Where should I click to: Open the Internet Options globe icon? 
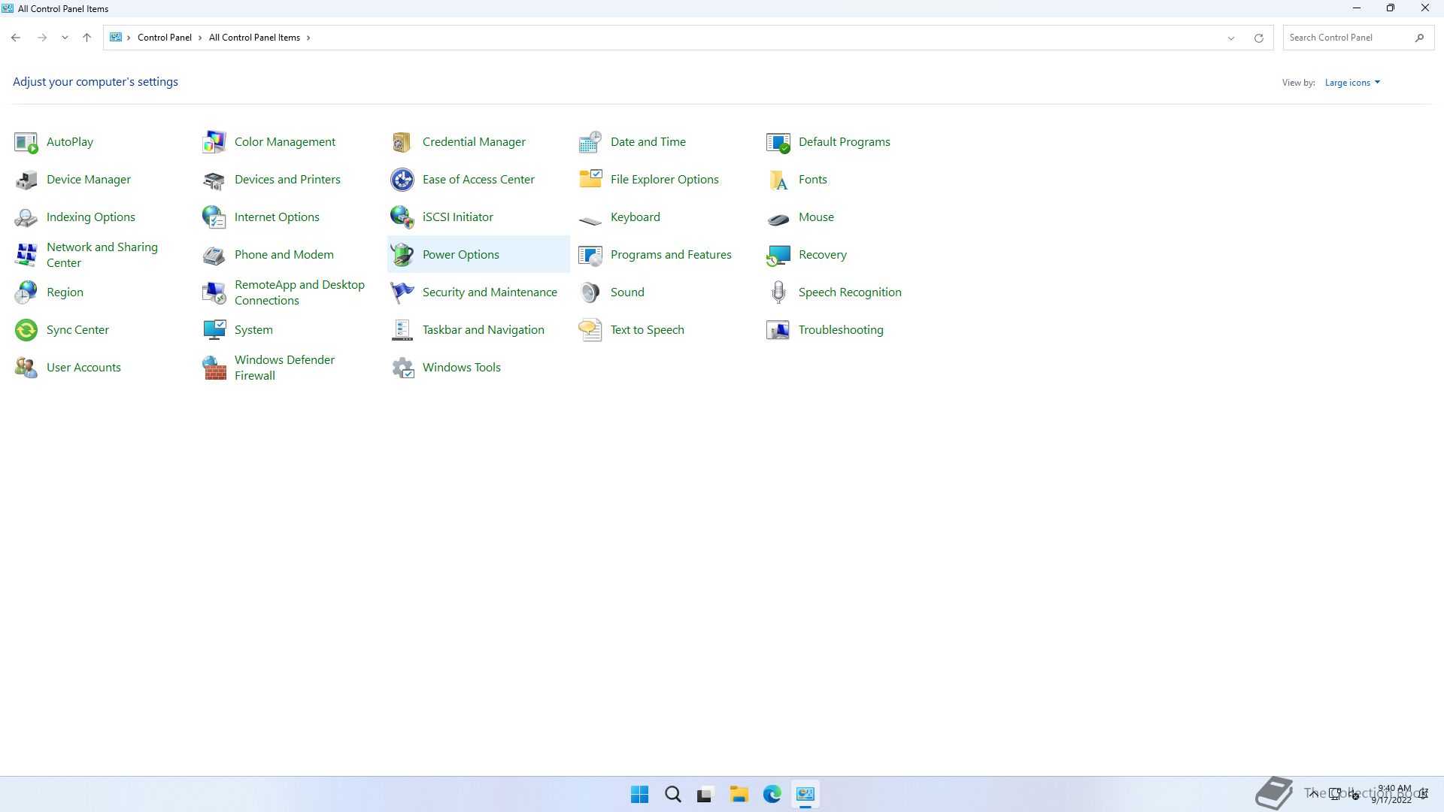(214, 217)
